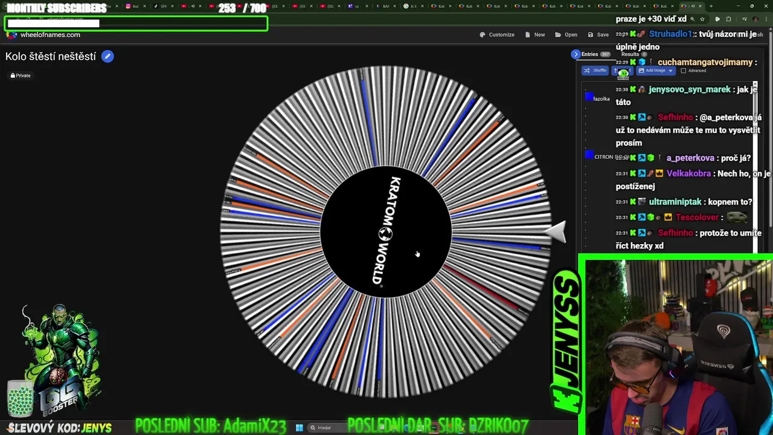773x435 pixels.
Task: Create a New wheel
Action: 535,34
